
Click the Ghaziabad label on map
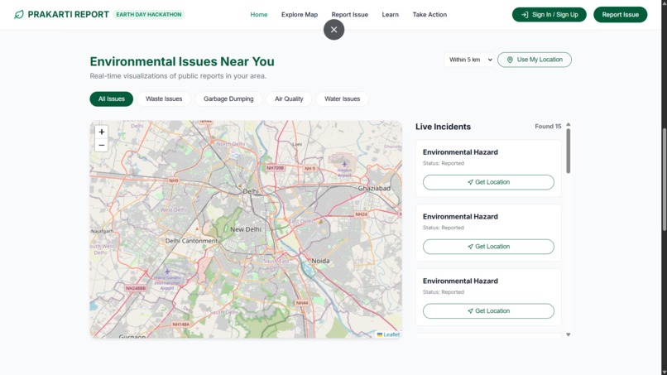click(374, 188)
